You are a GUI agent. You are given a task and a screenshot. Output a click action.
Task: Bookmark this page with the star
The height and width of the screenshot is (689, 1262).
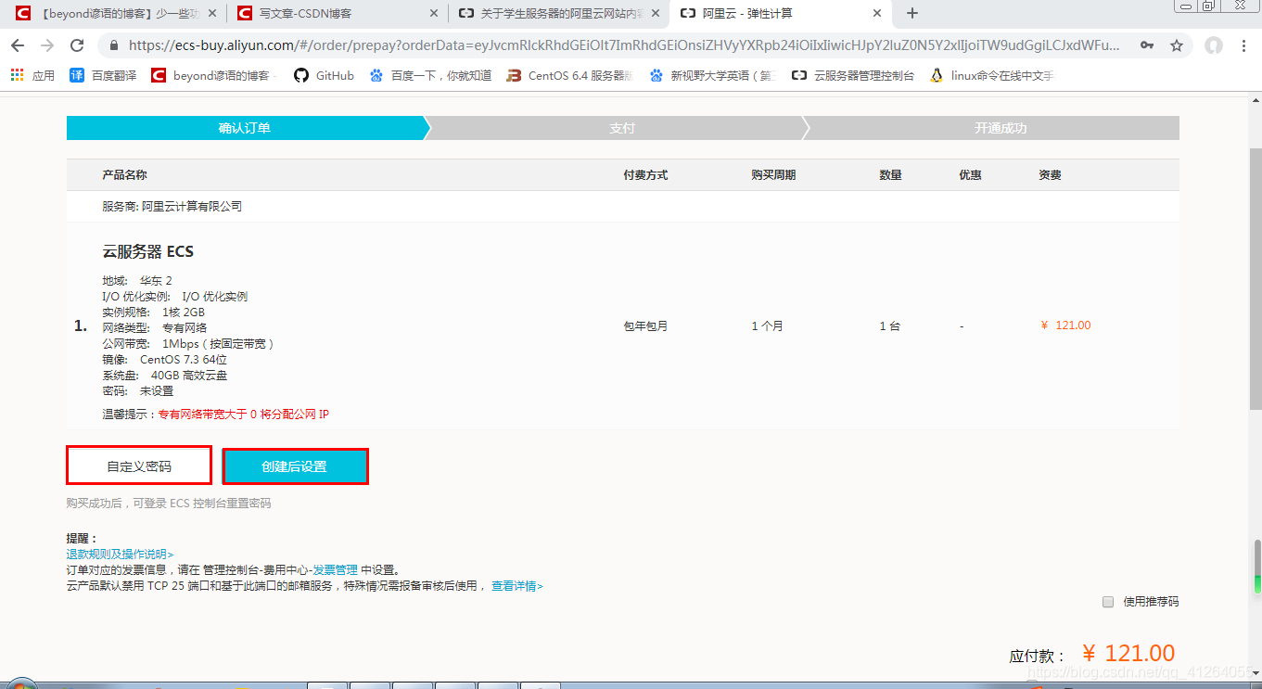tap(1177, 45)
